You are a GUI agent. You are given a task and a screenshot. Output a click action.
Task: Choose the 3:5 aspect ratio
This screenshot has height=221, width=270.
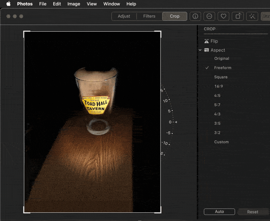pyautogui.click(x=217, y=123)
